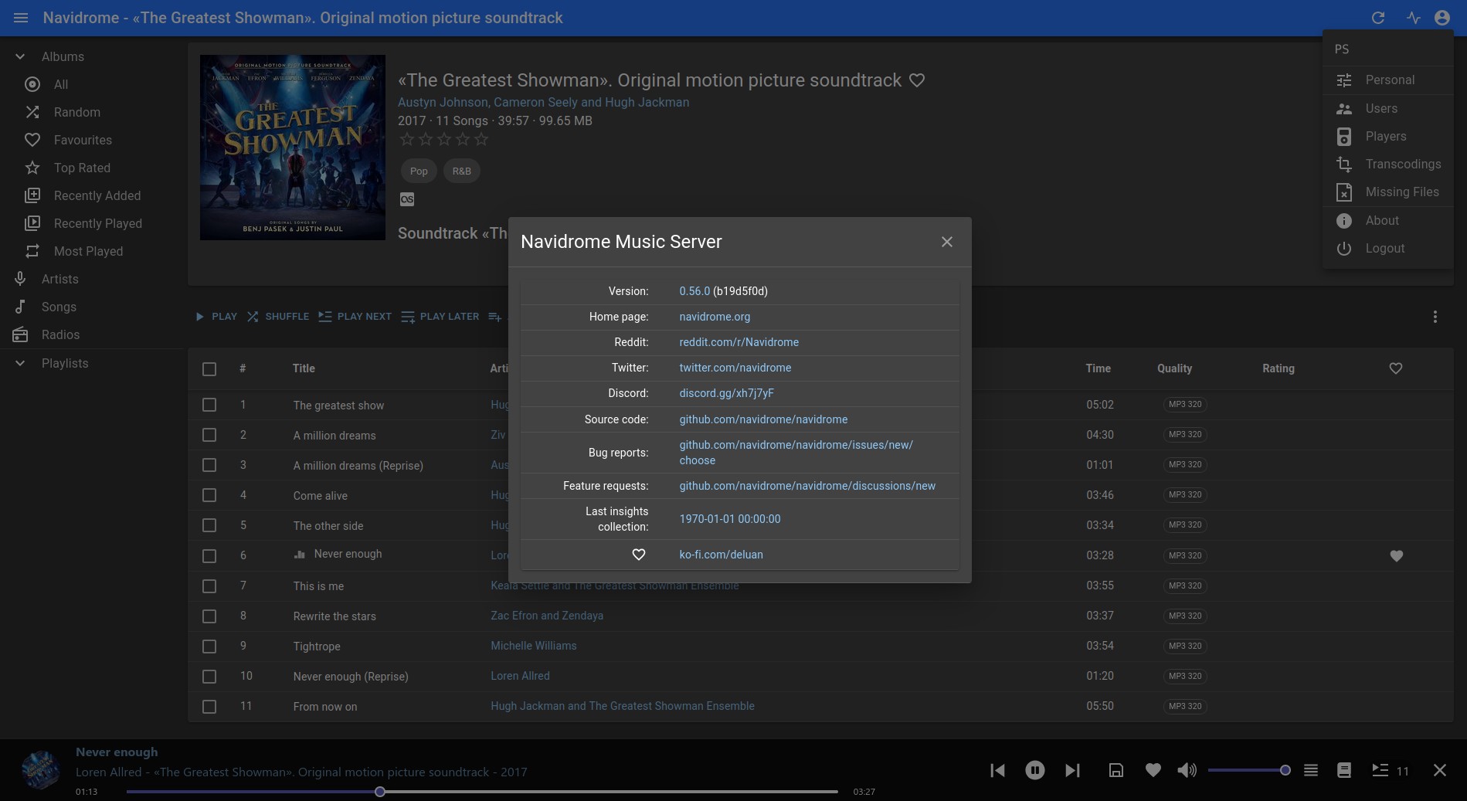Click the PLAY album button
Image resolution: width=1467 pixels, height=801 pixels.
[x=216, y=317]
